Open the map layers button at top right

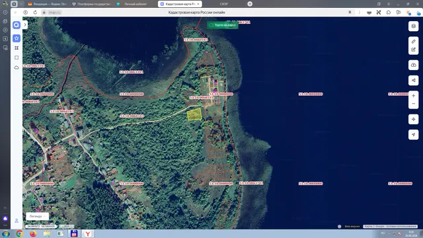pyautogui.click(x=414, y=26)
